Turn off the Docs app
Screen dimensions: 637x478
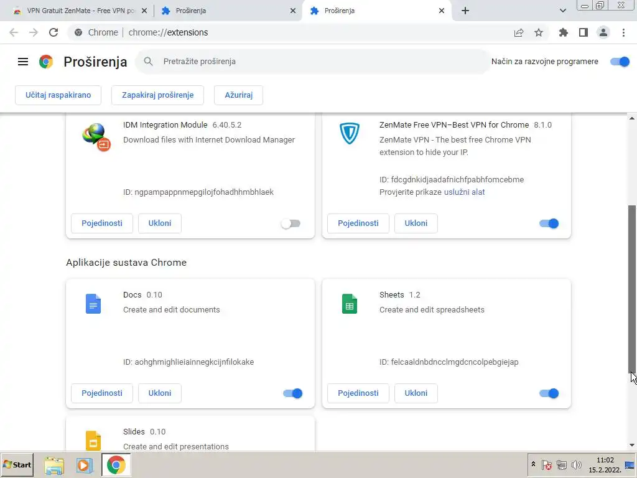[x=292, y=393]
